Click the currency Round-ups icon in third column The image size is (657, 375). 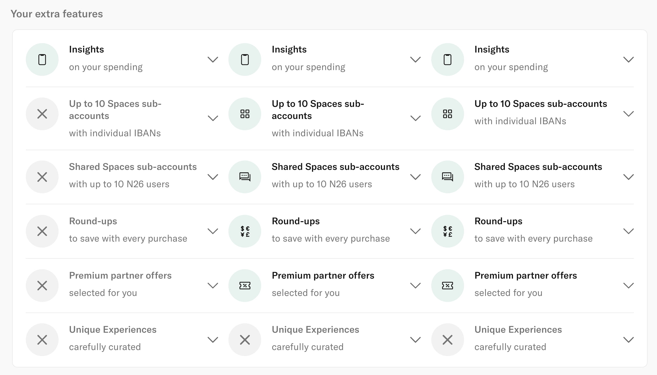coord(447,231)
